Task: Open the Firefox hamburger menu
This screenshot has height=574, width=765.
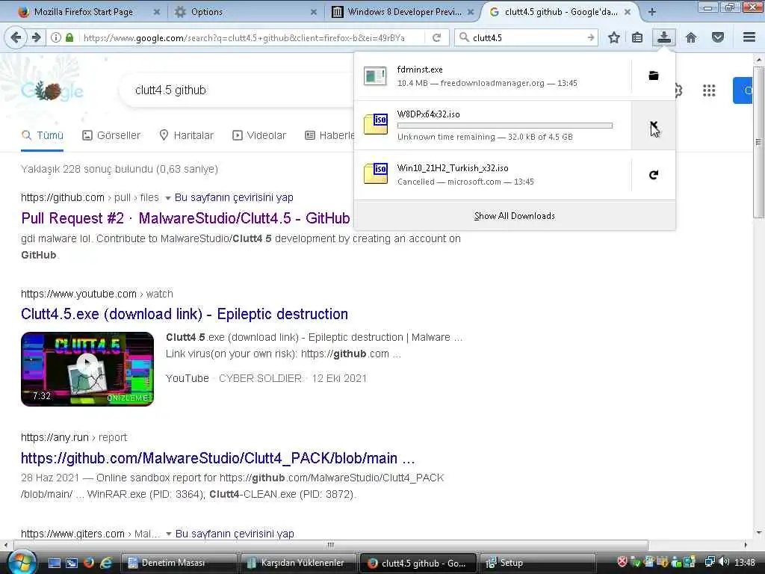Action: 749,37
